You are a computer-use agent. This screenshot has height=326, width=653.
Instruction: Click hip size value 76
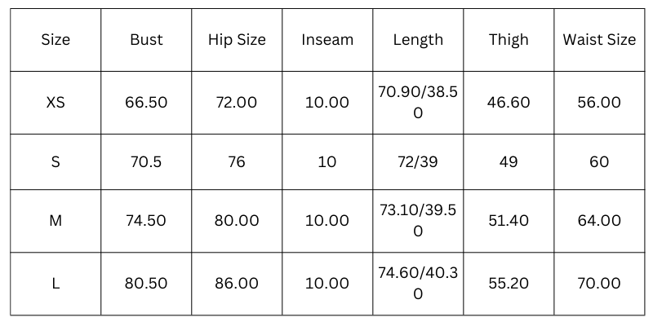(237, 162)
